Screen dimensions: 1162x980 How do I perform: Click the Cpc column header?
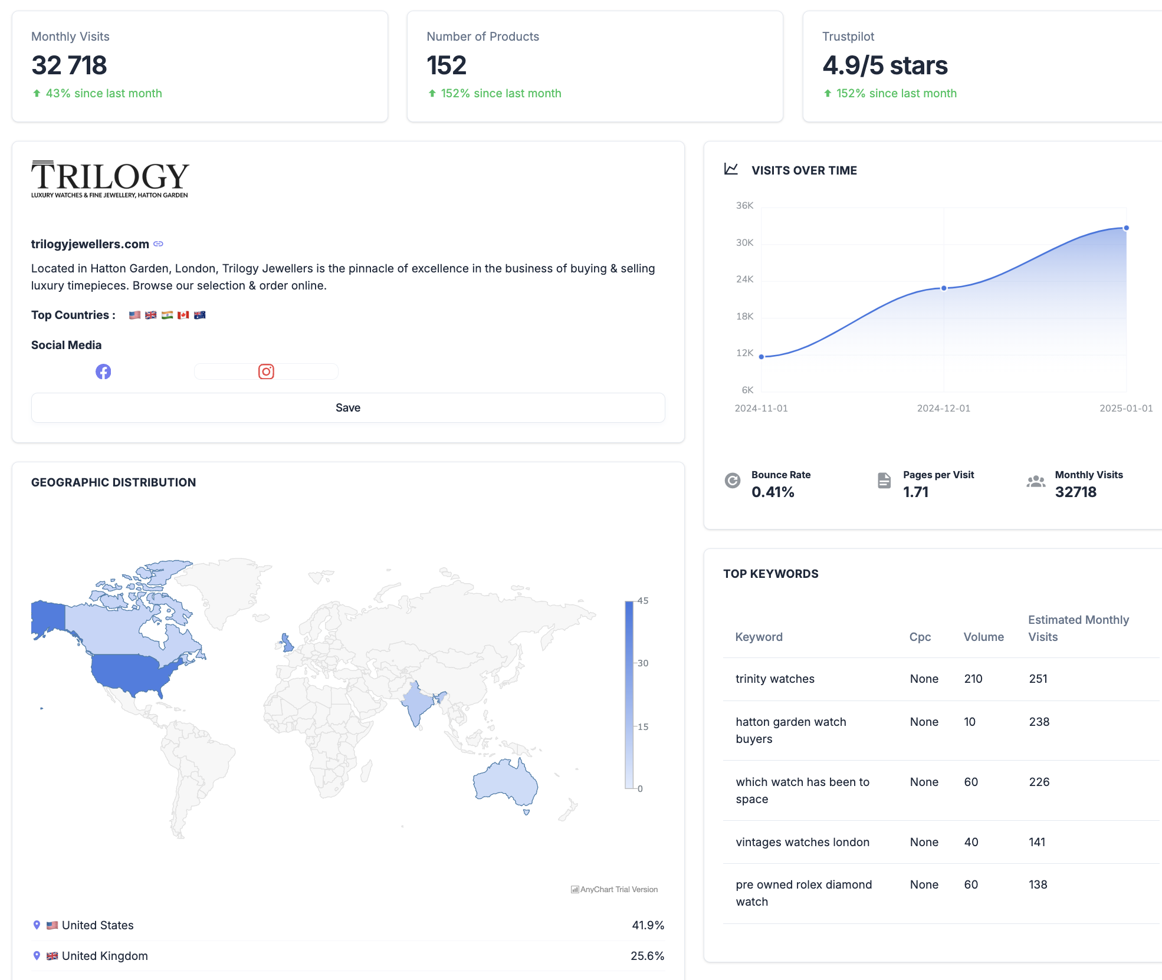coord(920,637)
